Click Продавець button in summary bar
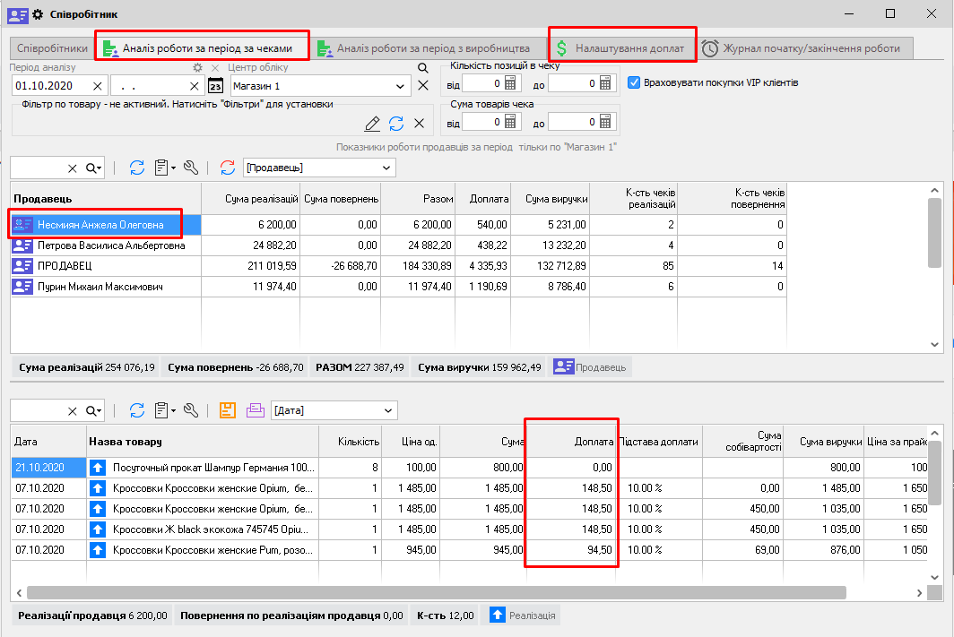 [x=592, y=366]
